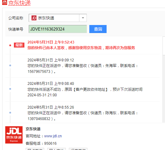Click the courier phone number 13970460832
This screenshot has width=165, height=150.
click(39, 119)
